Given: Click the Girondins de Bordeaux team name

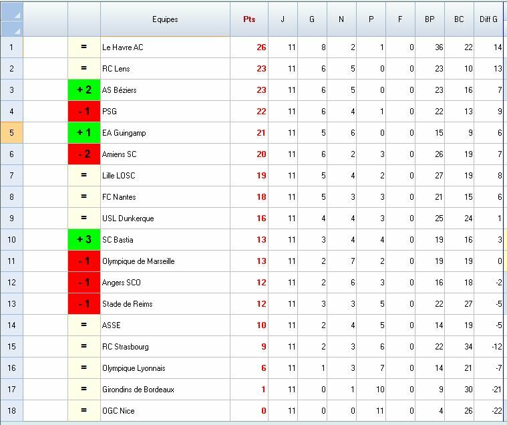Looking at the screenshot, I should pyautogui.click(x=138, y=390).
